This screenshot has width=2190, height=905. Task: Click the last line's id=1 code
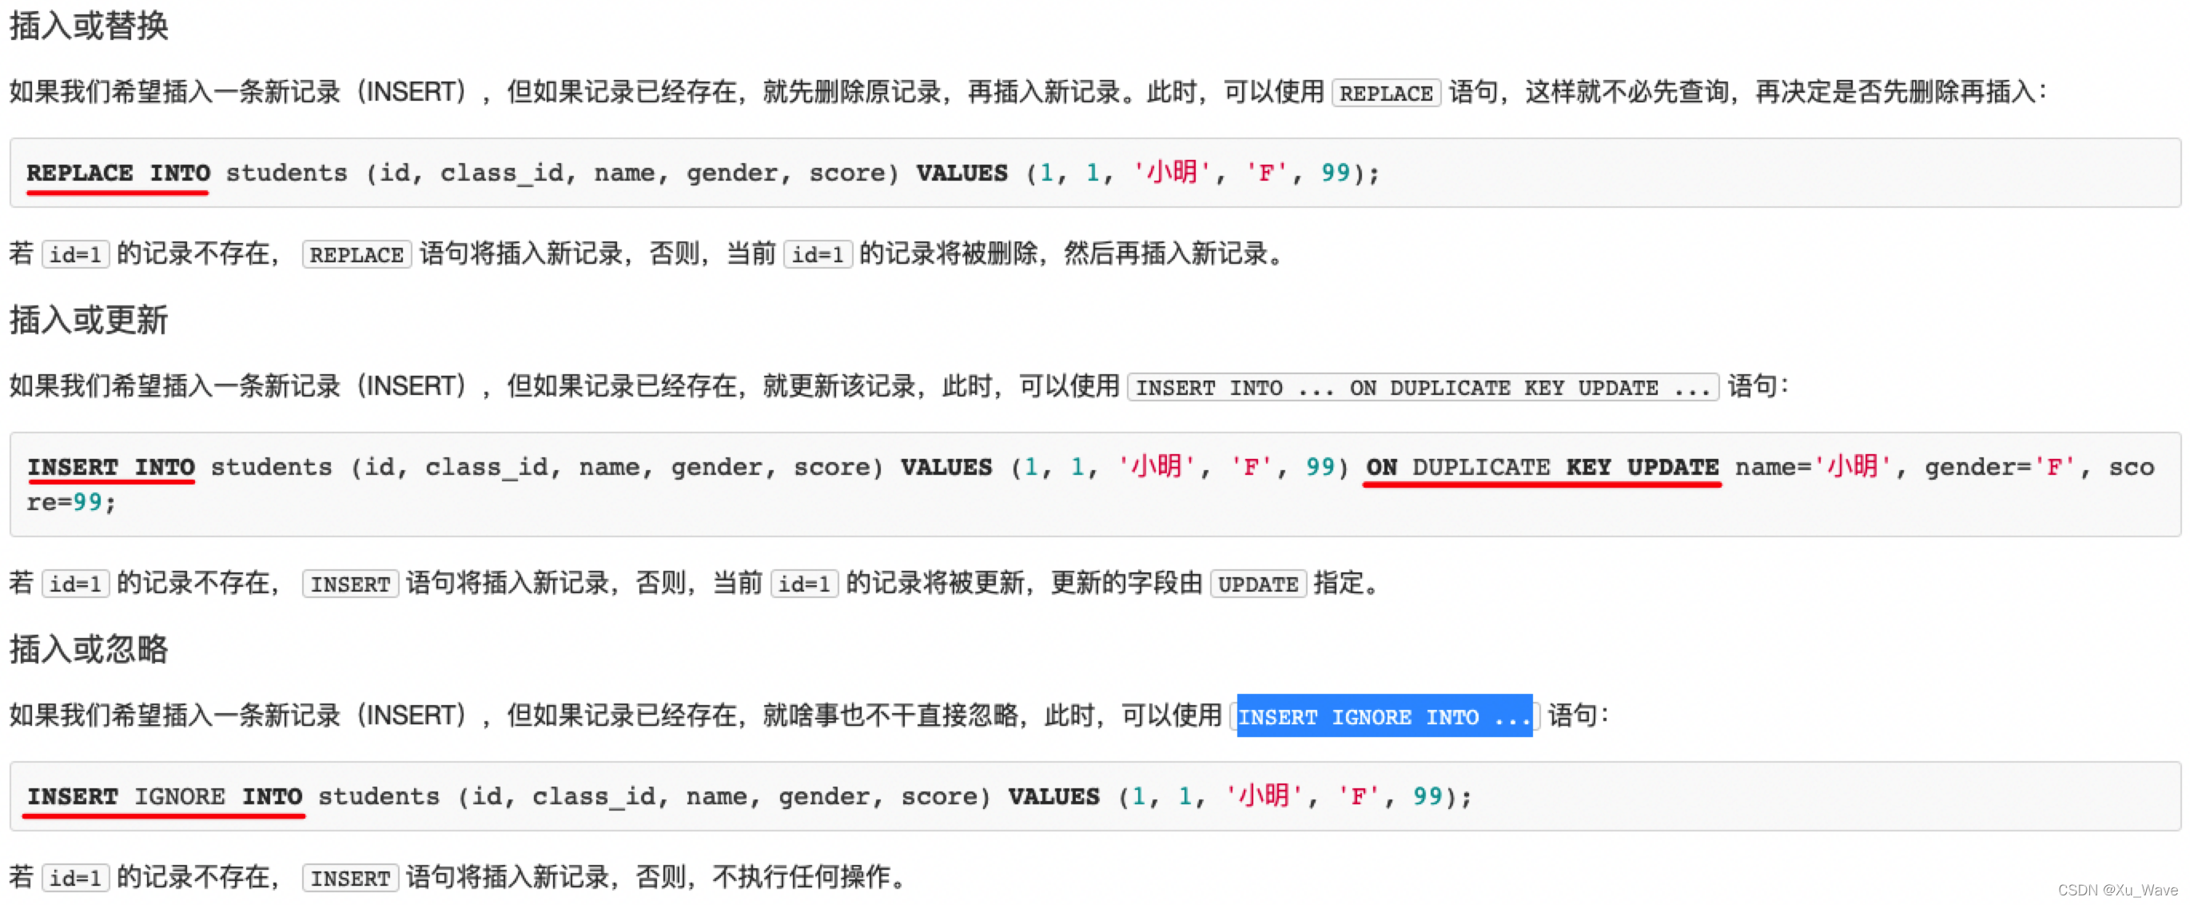point(76,879)
